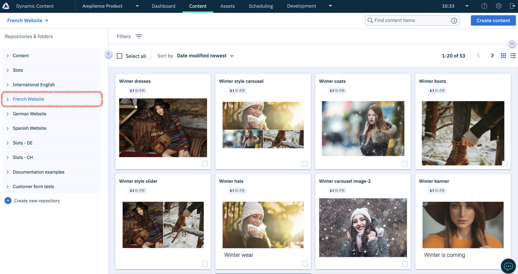
Task: Click the fr-FR locale badge on Winter hats
Action: [x=237, y=191]
